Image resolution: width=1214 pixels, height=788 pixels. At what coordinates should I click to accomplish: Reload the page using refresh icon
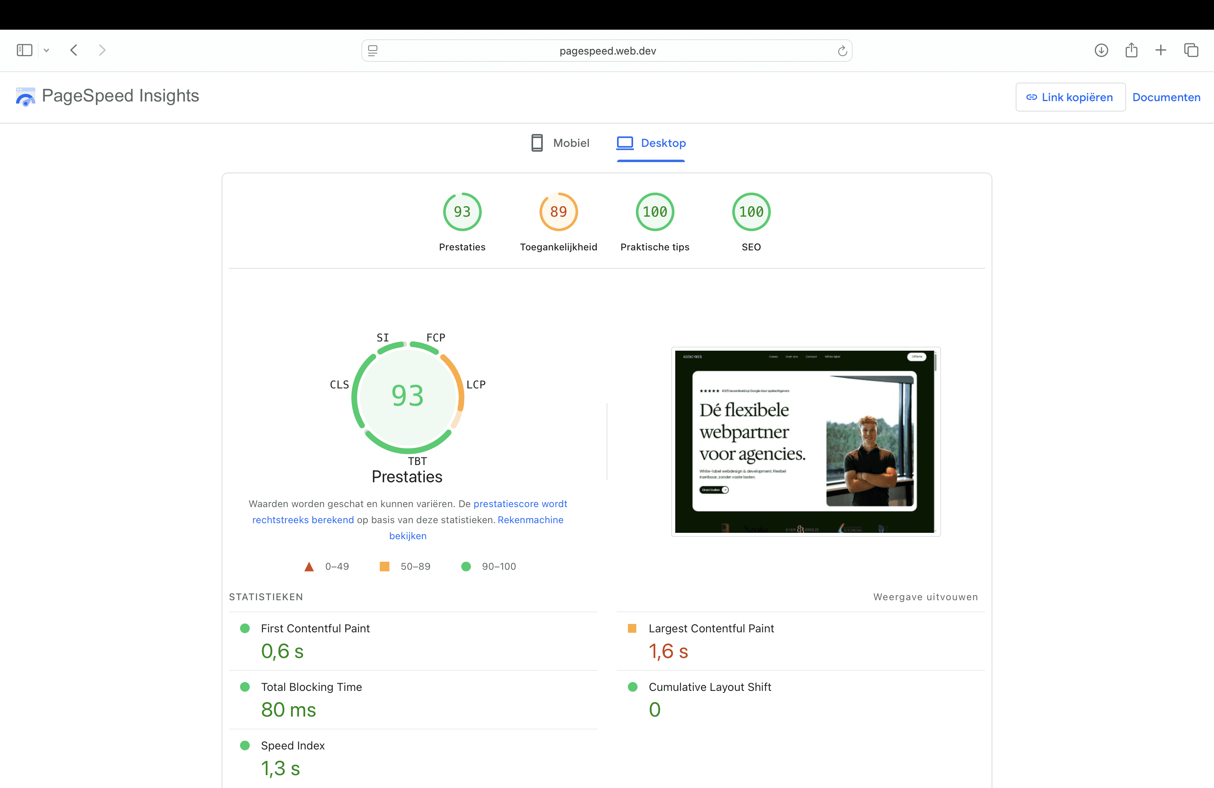tap(842, 51)
